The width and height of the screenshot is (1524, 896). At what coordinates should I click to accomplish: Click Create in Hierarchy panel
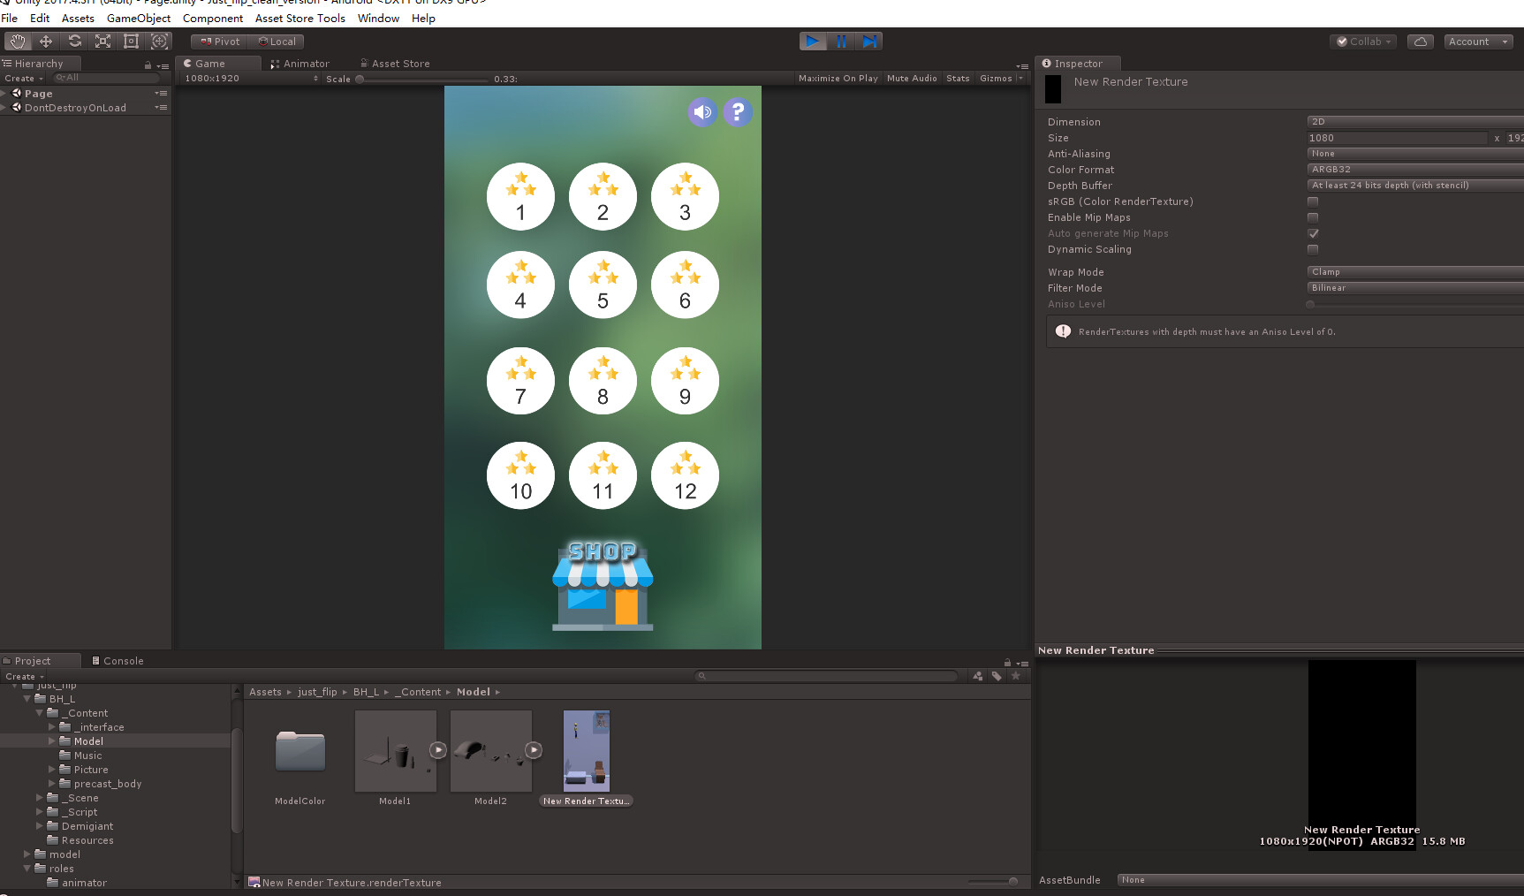coord(23,79)
